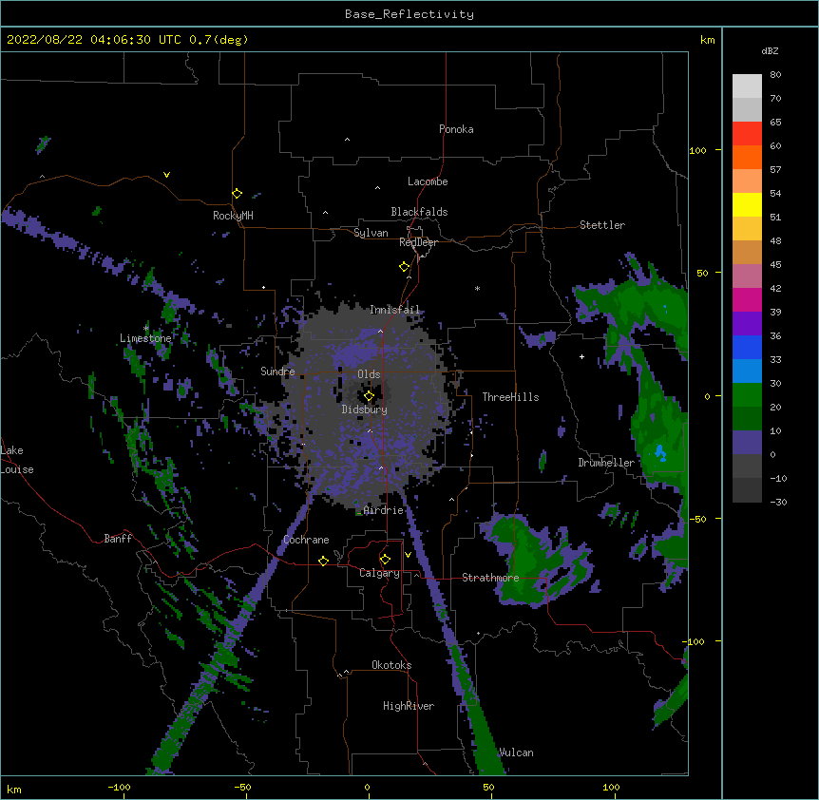Screen dimensions: 819x800
Task: Click the Airdrie city label
Action: coord(384,510)
